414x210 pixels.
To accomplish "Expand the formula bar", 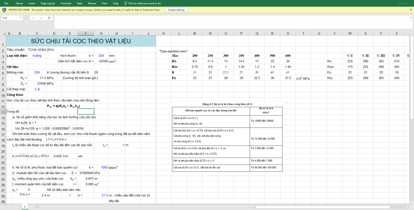I will 411,18.
